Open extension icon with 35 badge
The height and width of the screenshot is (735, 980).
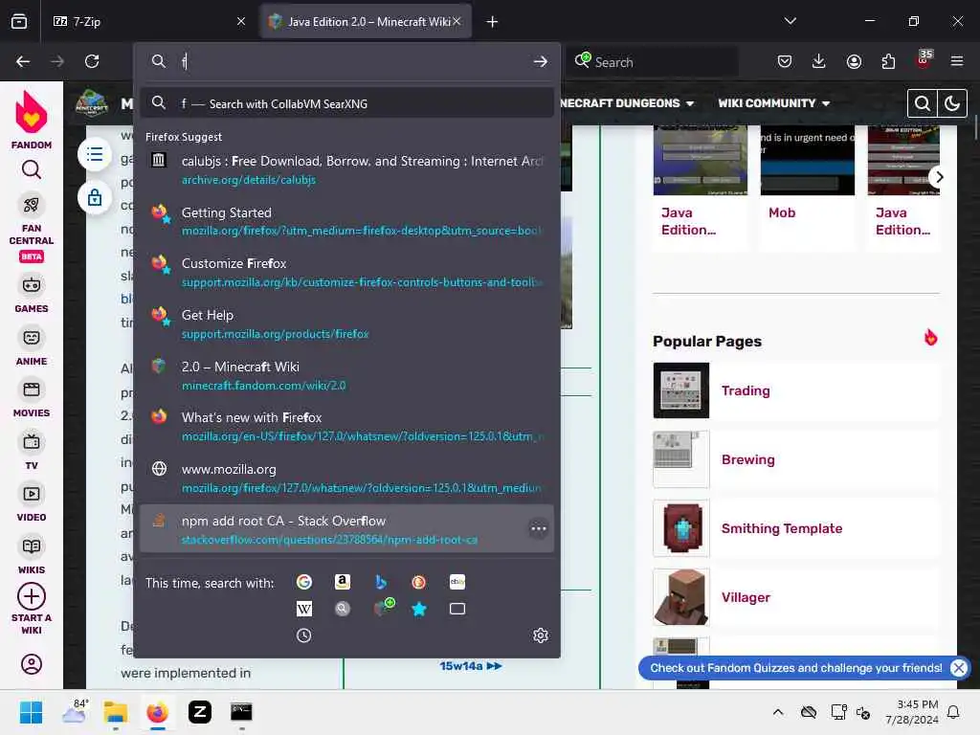(x=924, y=60)
